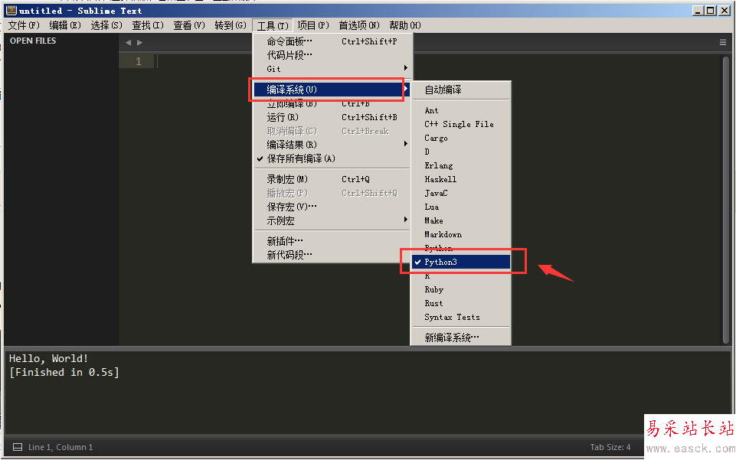
Task: Select Make build system
Action: tap(461, 221)
